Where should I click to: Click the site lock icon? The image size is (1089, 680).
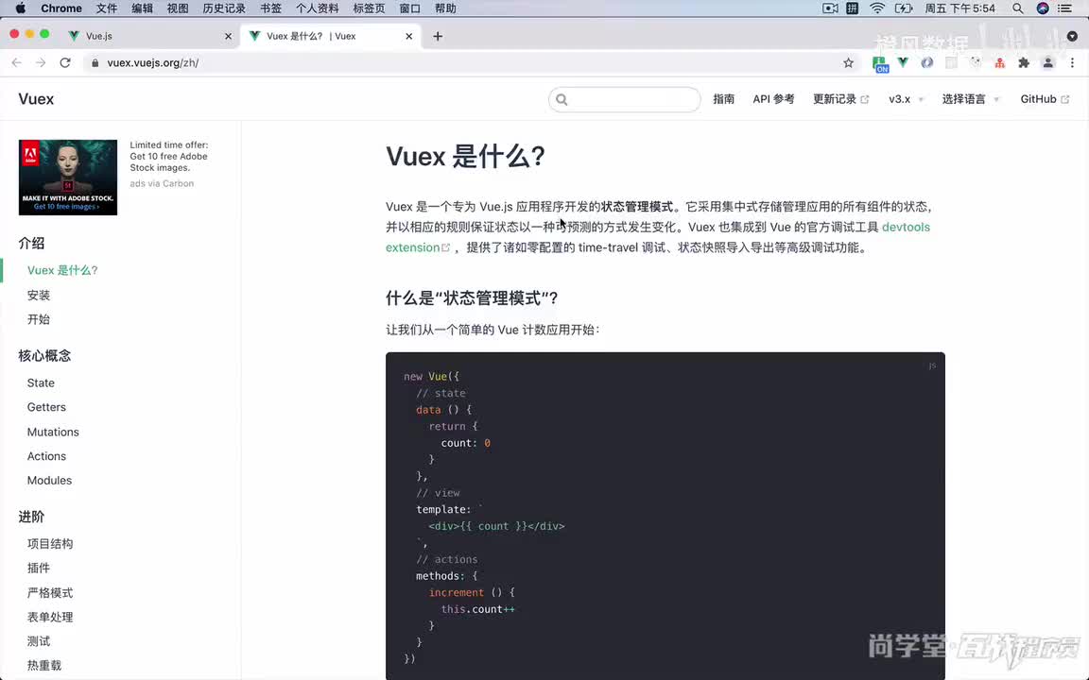[95, 62]
